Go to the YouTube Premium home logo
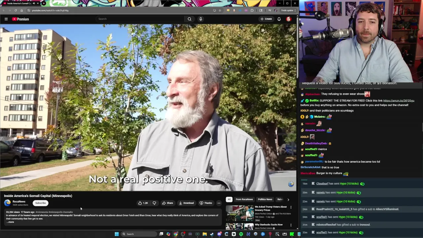This screenshot has height=238, width=423. (20, 19)
